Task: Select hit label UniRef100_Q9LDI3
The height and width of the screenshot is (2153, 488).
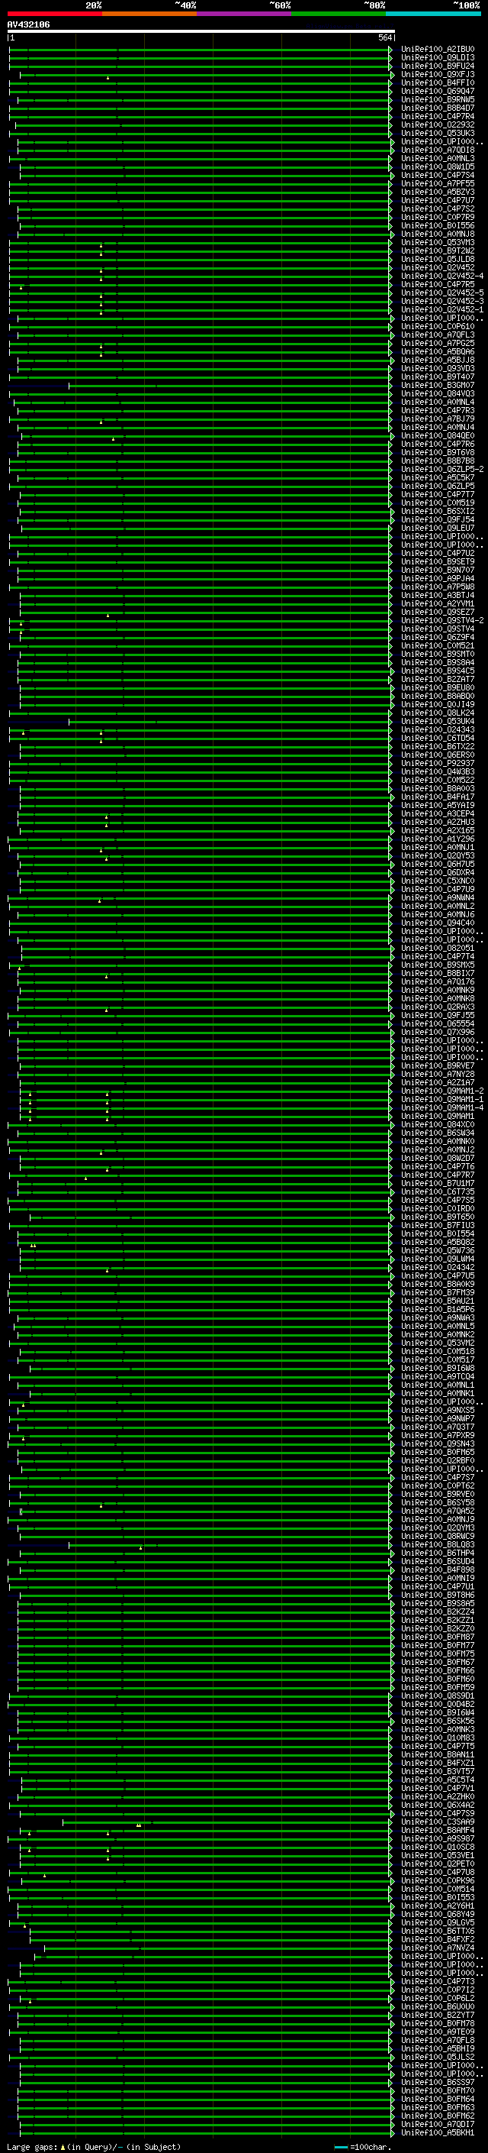Action: (438, 58)
